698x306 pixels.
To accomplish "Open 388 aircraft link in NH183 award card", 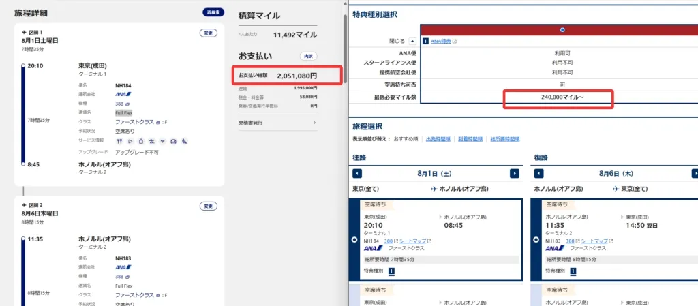I will [571, 241].
